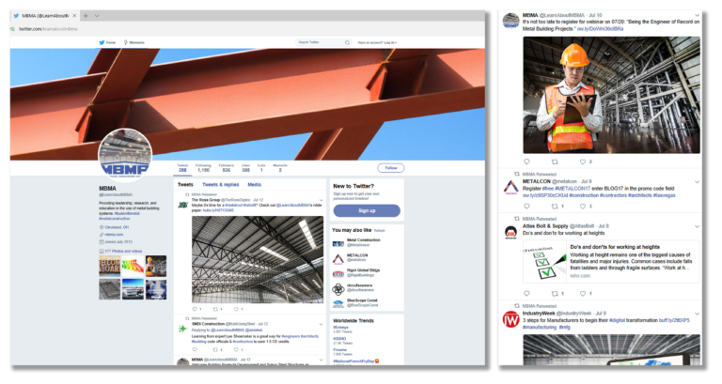
Task: Retweet the Atlas Bolt & Supply tweet
Action: (555, 294)
